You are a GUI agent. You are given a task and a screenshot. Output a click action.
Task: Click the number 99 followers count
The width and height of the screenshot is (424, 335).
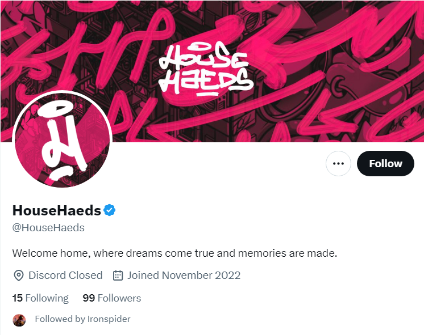(x=89, y=298)
